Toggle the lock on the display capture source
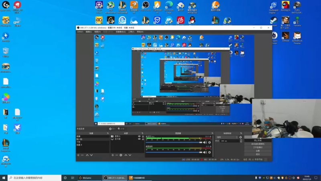Screen dimensions: 321x181 [x=143, y=139]
